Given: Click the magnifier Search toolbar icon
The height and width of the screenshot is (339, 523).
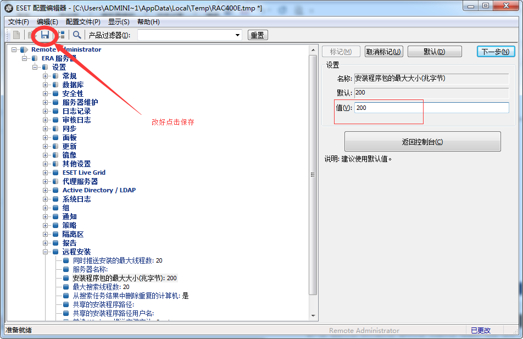Looking at the screenshot, I should click(x=77, y=35).
